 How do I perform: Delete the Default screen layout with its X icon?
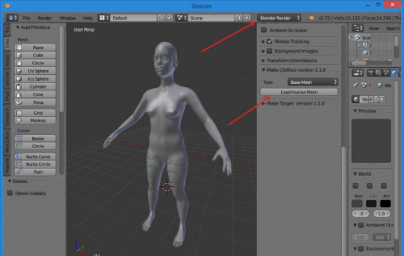[169, 18]
